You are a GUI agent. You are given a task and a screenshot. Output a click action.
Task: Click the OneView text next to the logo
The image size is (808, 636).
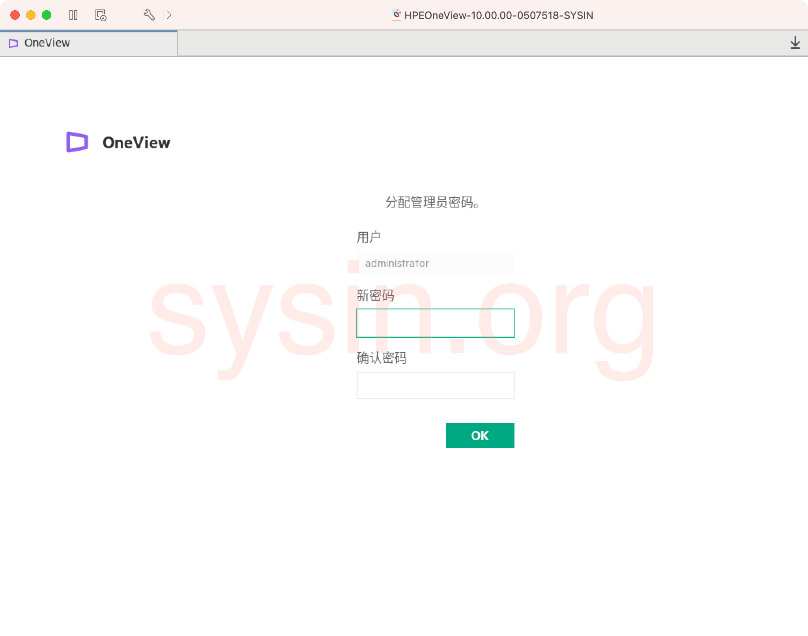(x=137, y=143)
